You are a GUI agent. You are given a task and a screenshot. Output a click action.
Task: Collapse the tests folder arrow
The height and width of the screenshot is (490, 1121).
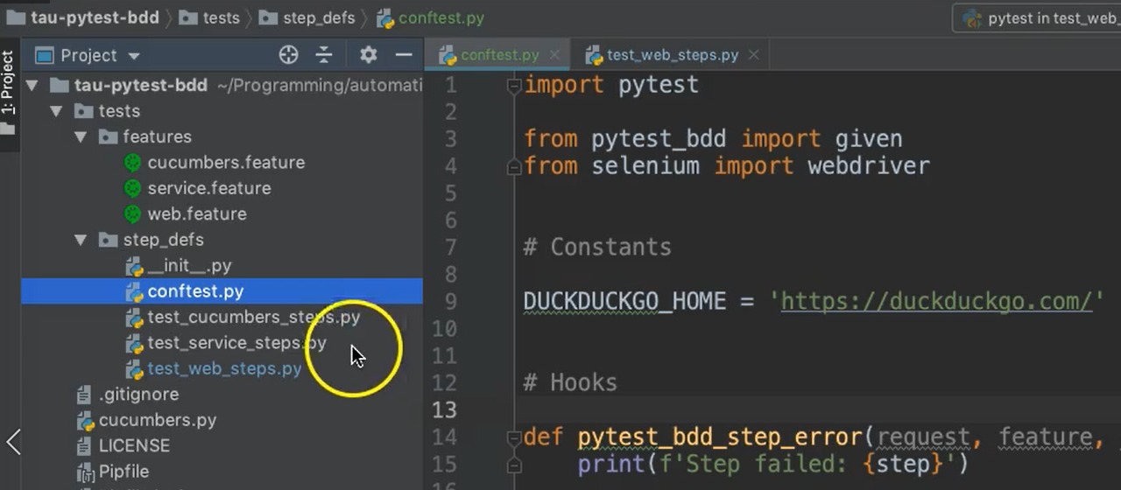pos(57,111)
